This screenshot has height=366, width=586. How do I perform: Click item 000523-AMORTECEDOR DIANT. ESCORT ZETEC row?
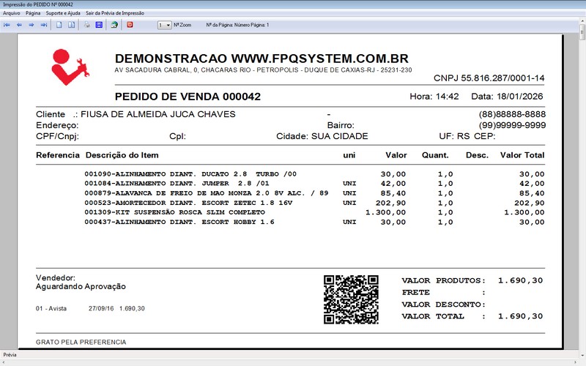click(314, 203)
